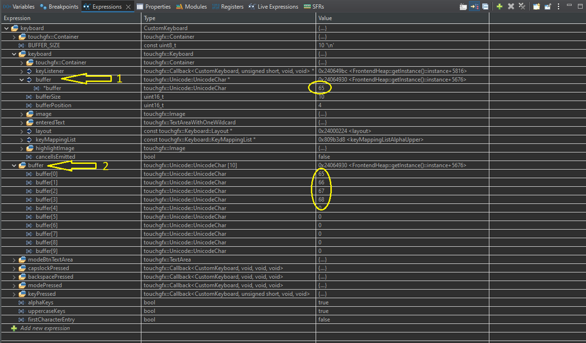Image resolution: width=586 pixels, height=343 pixels.
Task: Switch to the Modules tab
Action: (191, 6)
